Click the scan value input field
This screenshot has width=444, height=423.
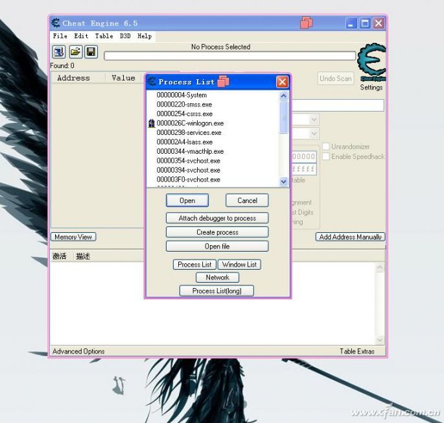(x=338, y=105)
